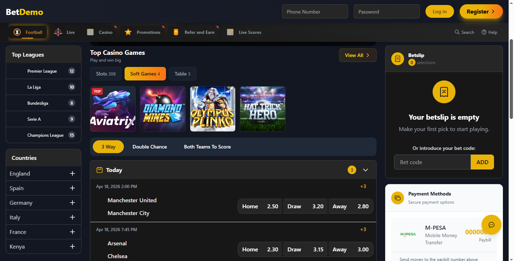The height and width of the screenshot is (261, 514).
Task: Click View All casino games
Action: pos(358,55)
